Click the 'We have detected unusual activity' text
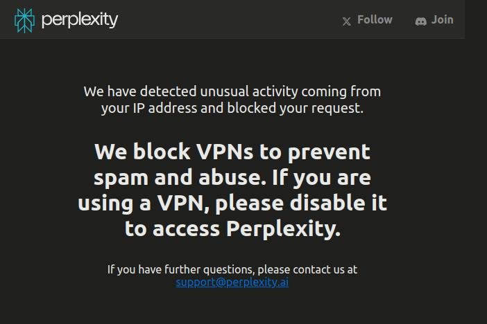Image resolution: width=487 pixels, height=324 pixels. pos(232,91)
